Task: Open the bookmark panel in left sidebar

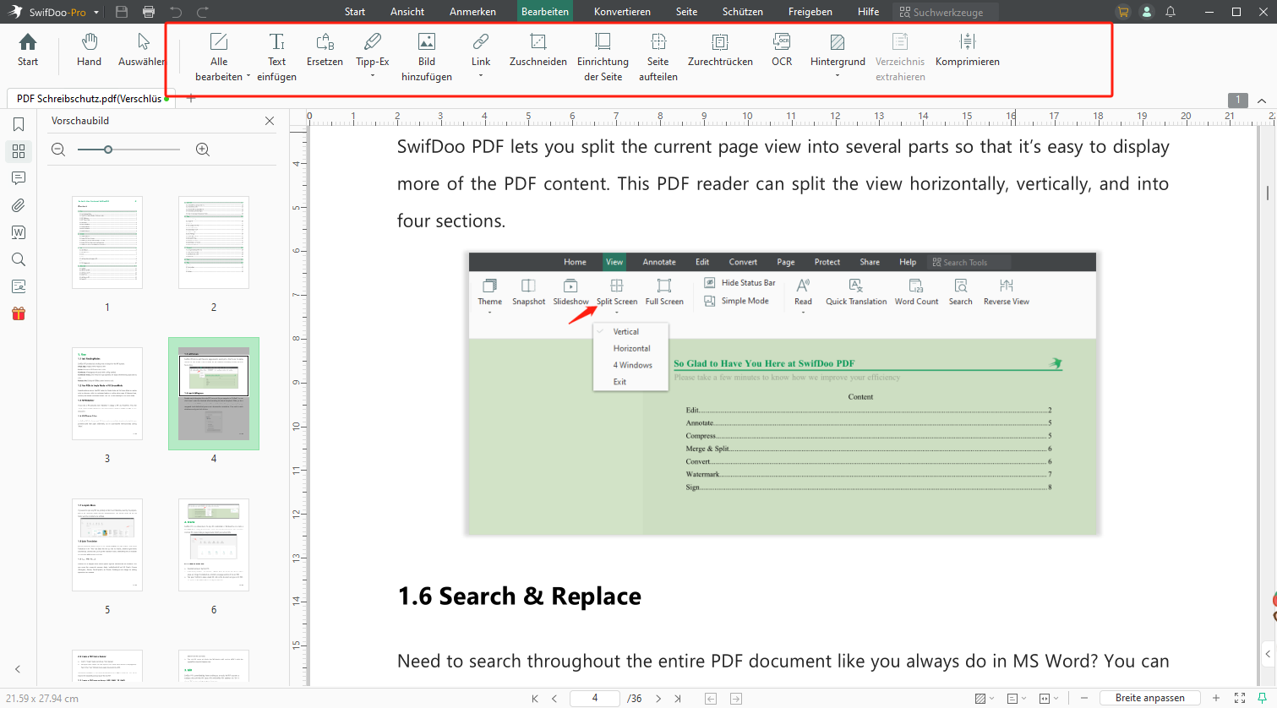Action: click(x=19, y=124)
